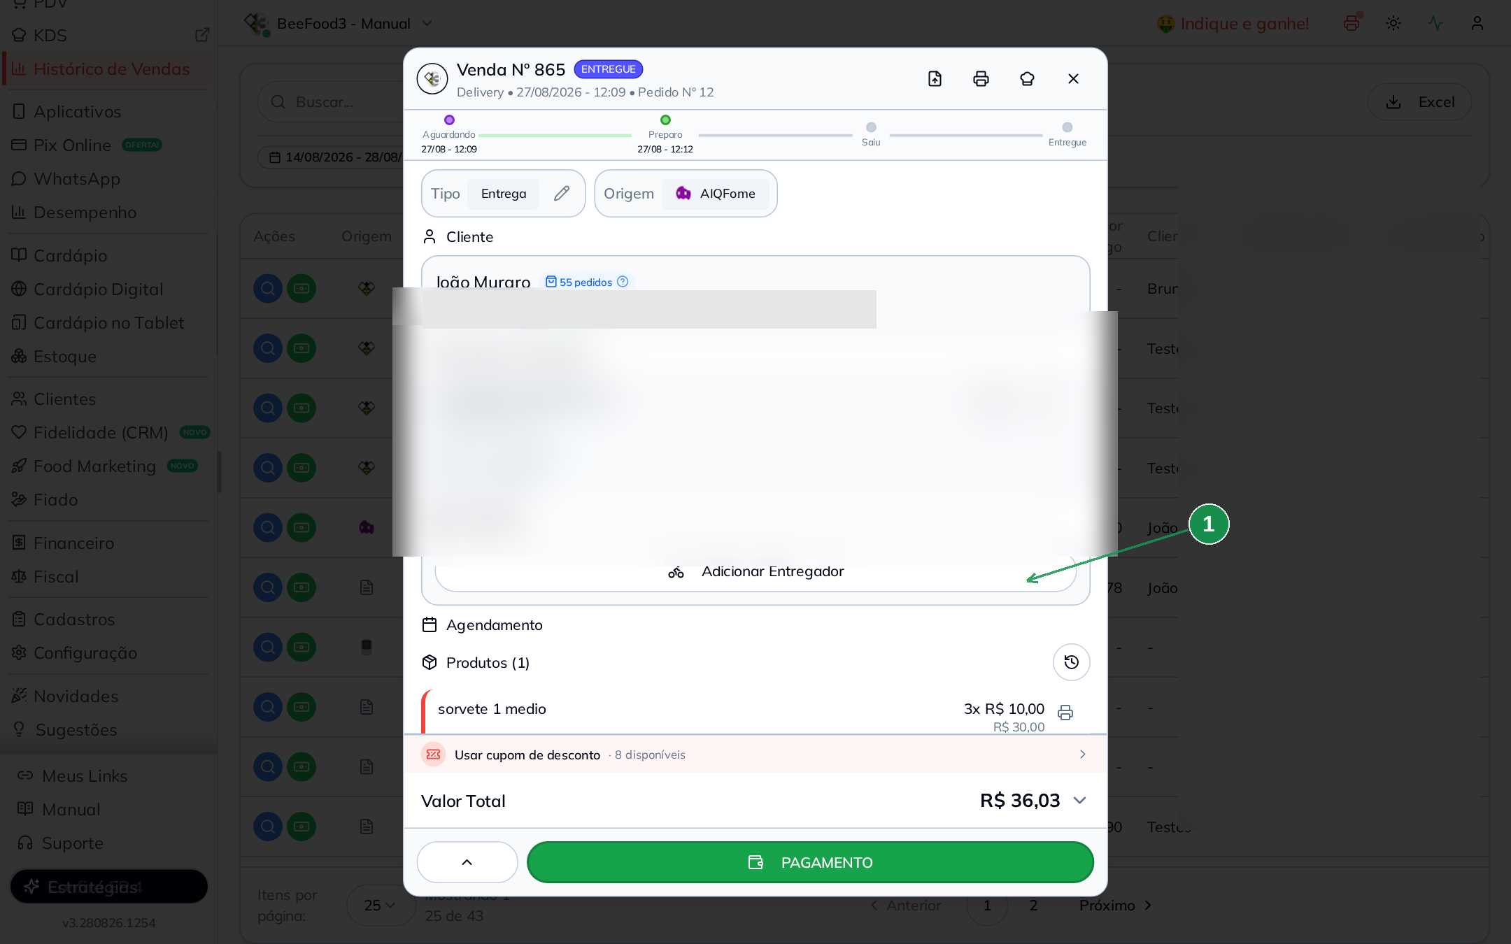The width and height of the screenshot is (1511, 944).
Task: Open printer notifications icon in top bar
Action: [x=1352, y=23]
